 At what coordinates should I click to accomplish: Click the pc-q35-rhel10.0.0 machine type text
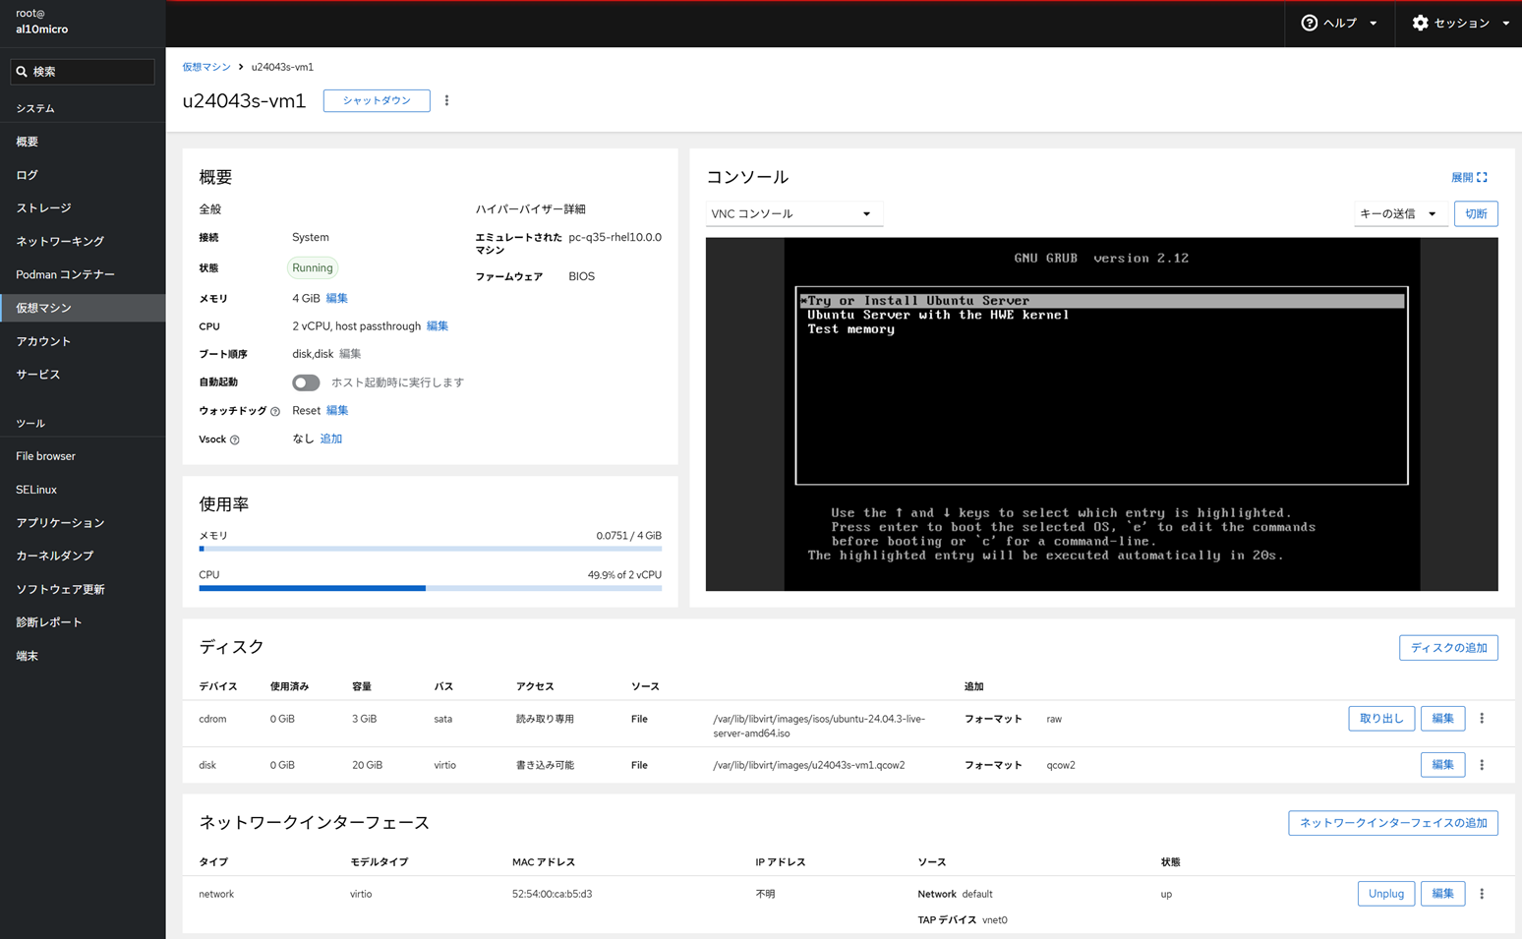pos(615,237)
